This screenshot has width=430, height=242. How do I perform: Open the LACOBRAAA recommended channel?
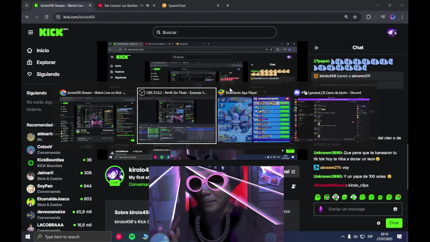click(59, 227)
